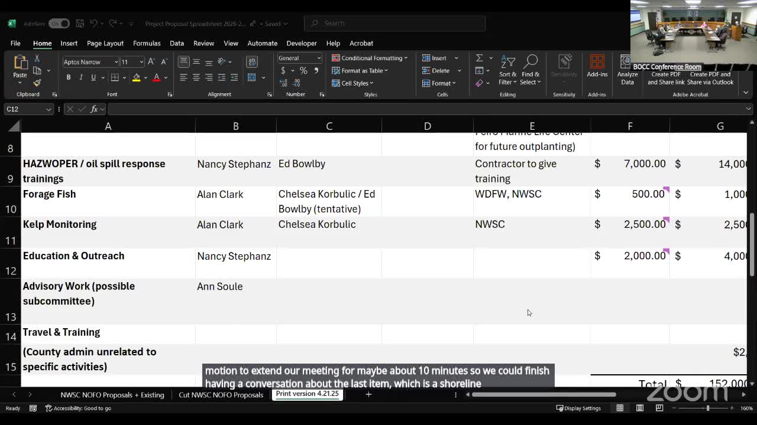757x425 pixels.
Task: Click the Insert Function fx icon
Action: tap(94, 109)
